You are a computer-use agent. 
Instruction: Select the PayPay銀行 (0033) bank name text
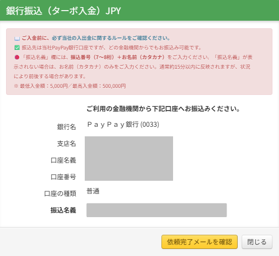[x=123, y=124]
